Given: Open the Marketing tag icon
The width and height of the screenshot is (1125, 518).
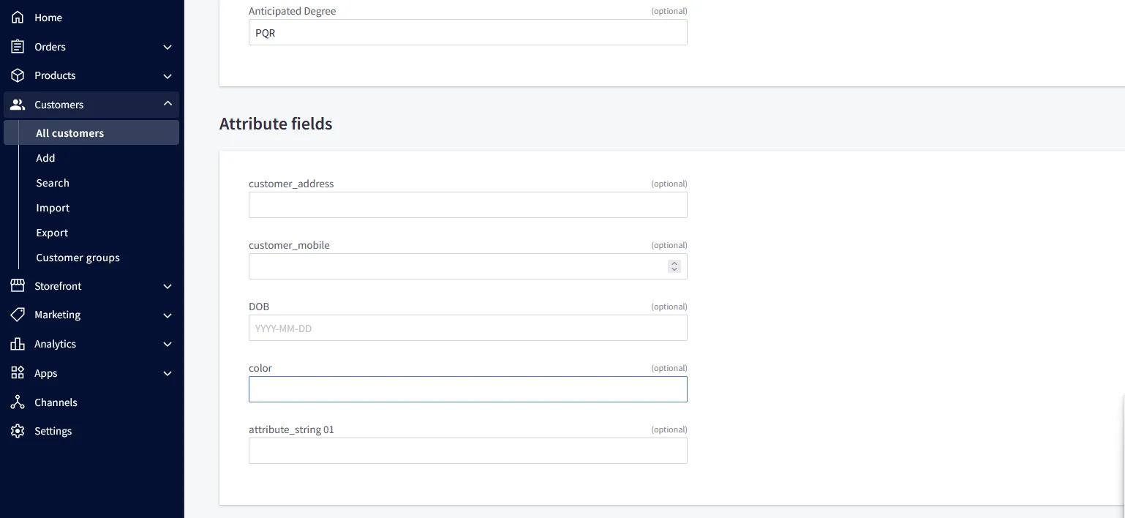Looking at the screenshot, I should [x=18, y=315].
